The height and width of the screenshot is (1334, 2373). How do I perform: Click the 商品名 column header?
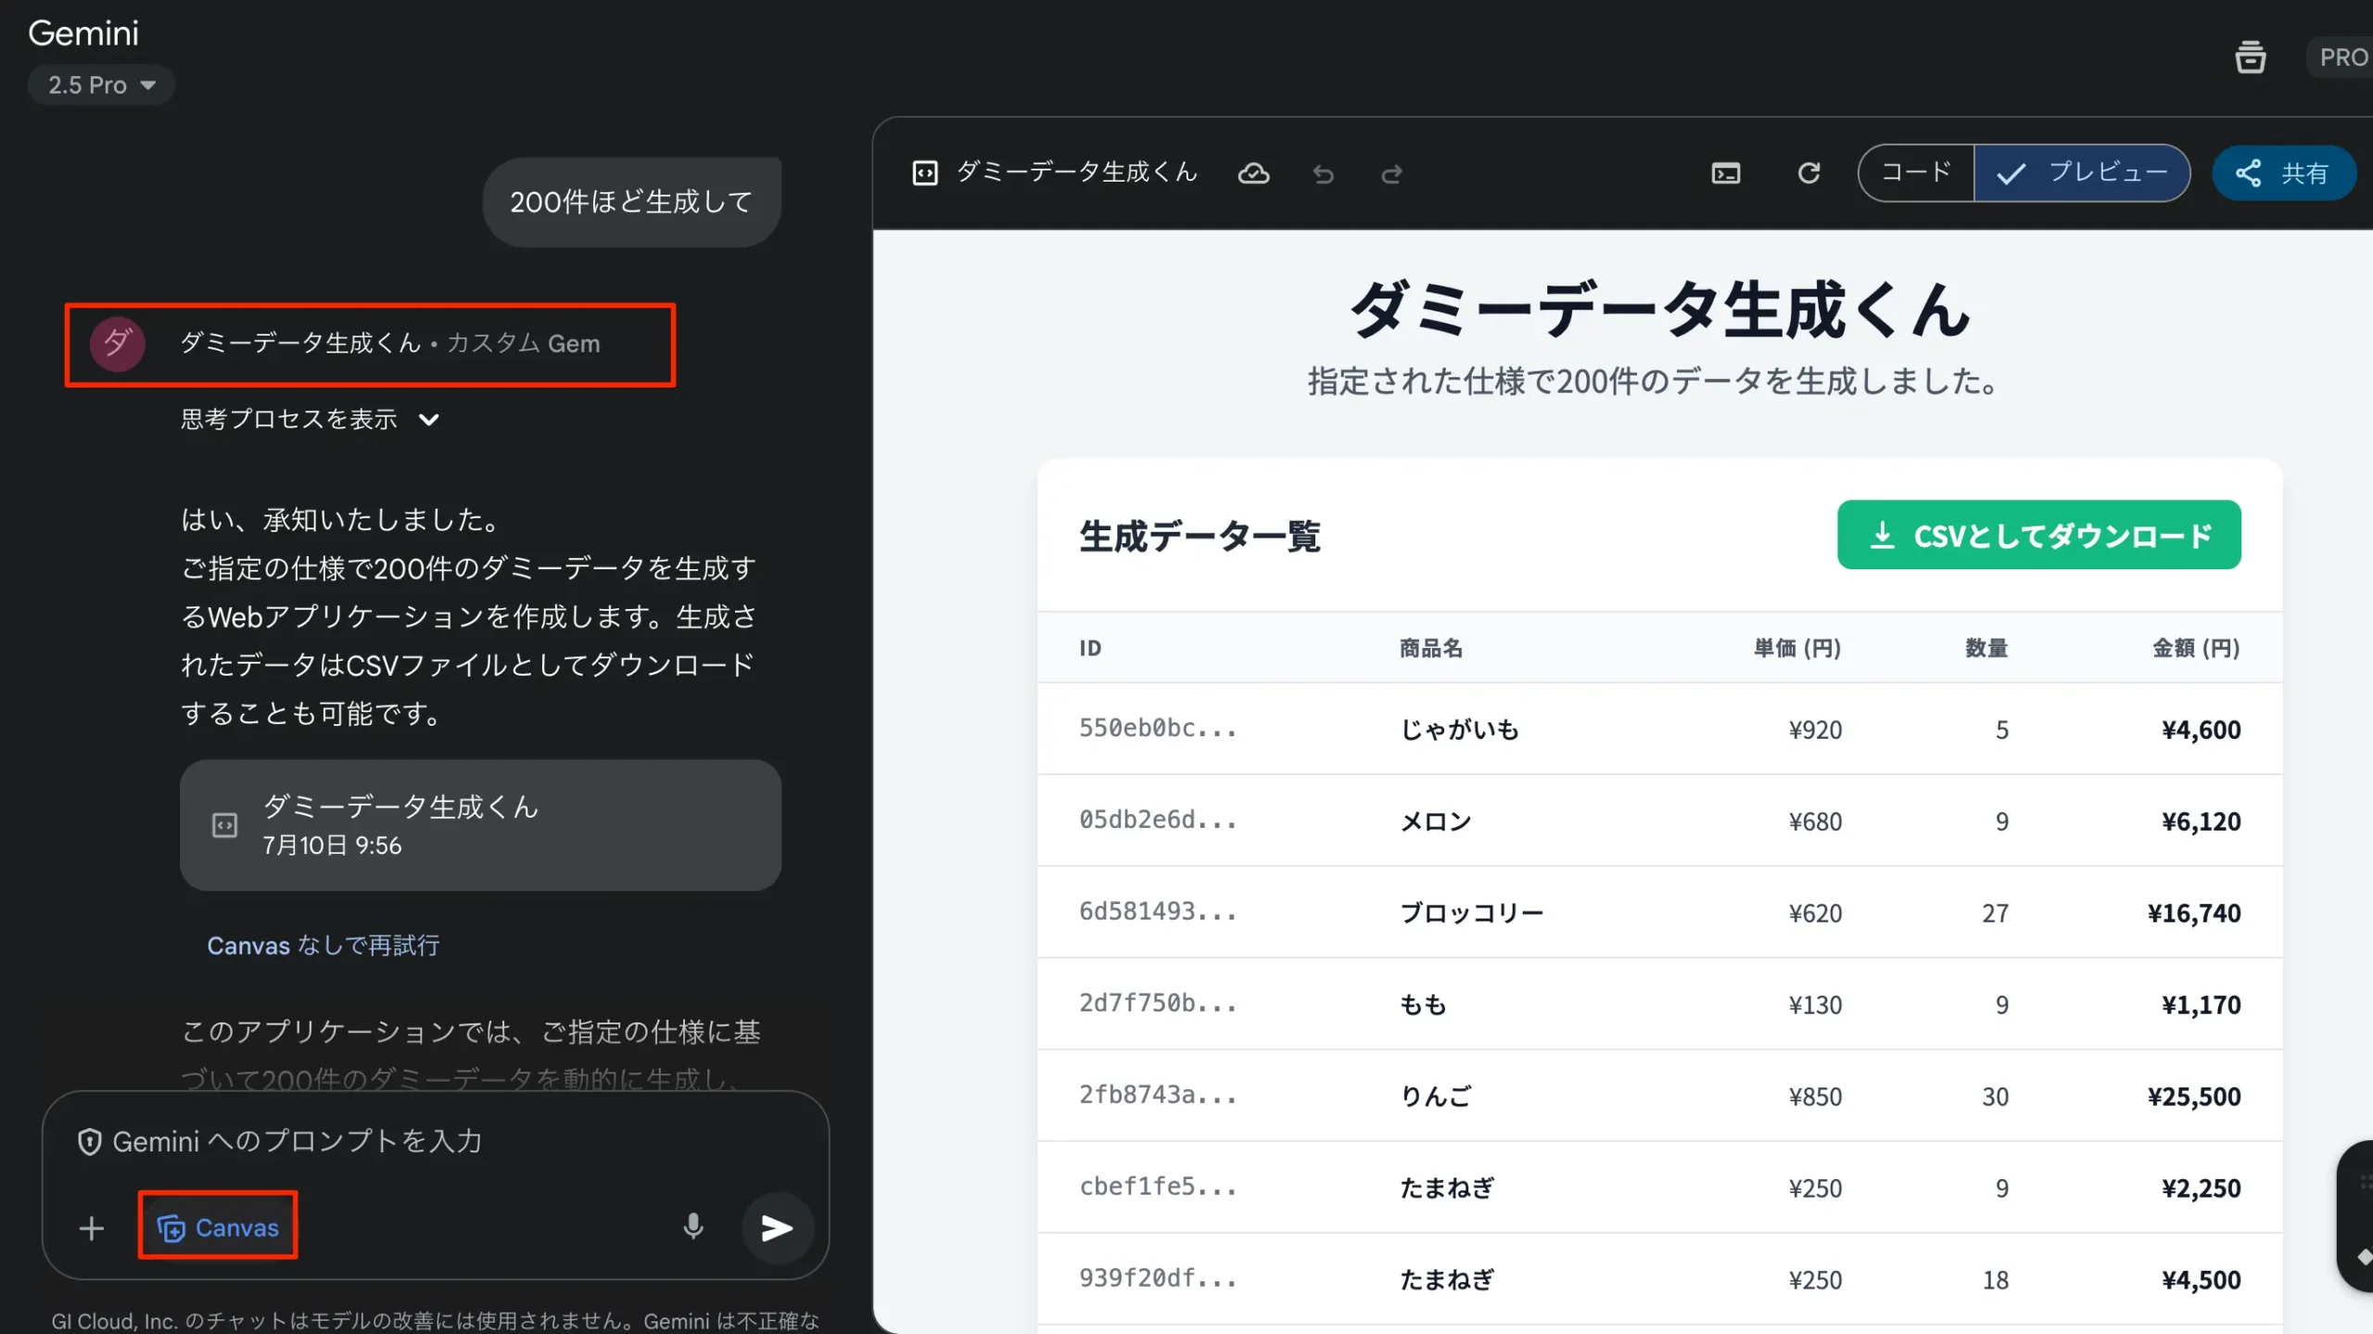[1431, 648]
